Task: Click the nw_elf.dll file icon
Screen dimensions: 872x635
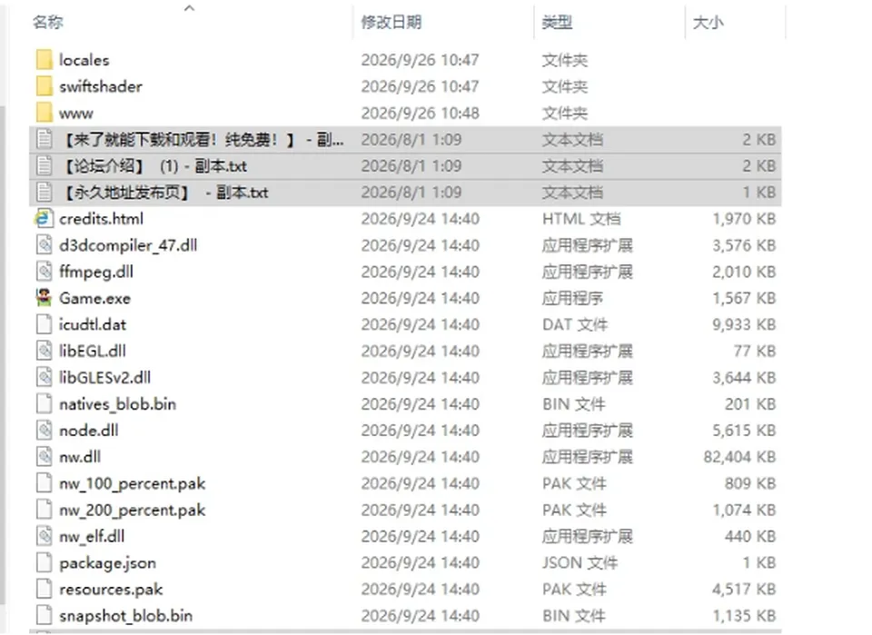Action: click(x=44, y=536)
